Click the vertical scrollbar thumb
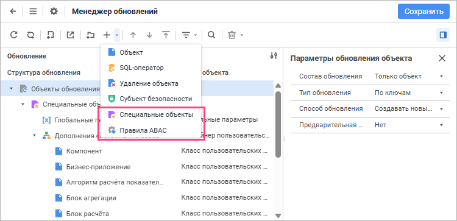 click(278, 125)
